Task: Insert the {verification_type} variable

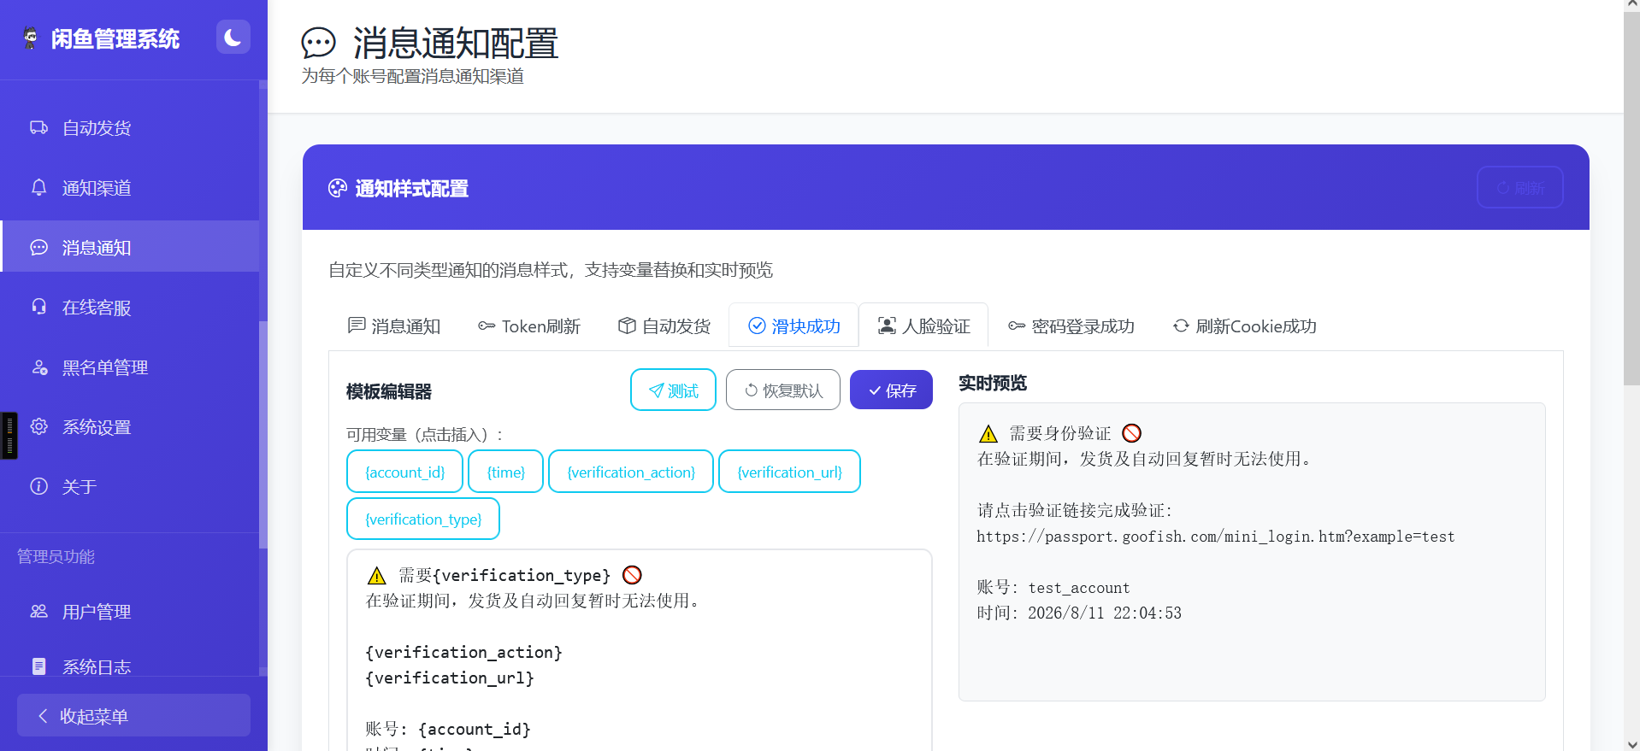Action: [423, 519]
